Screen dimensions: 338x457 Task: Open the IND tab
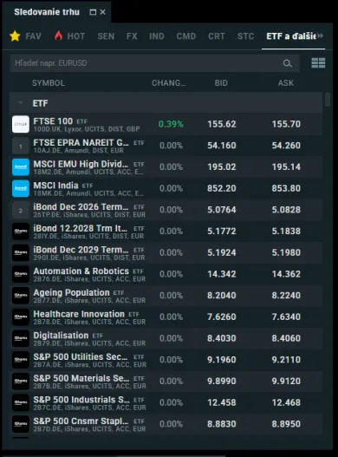157,36
